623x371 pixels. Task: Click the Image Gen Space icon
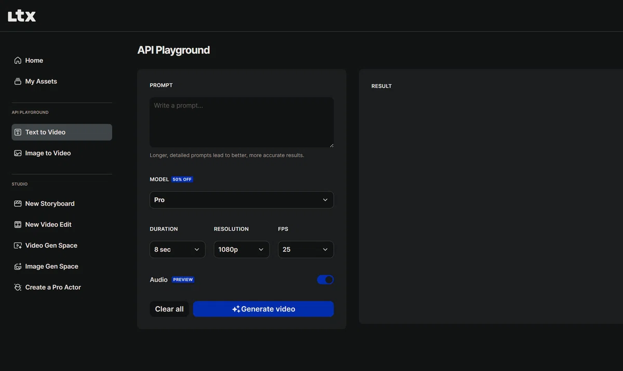point(18,266)
